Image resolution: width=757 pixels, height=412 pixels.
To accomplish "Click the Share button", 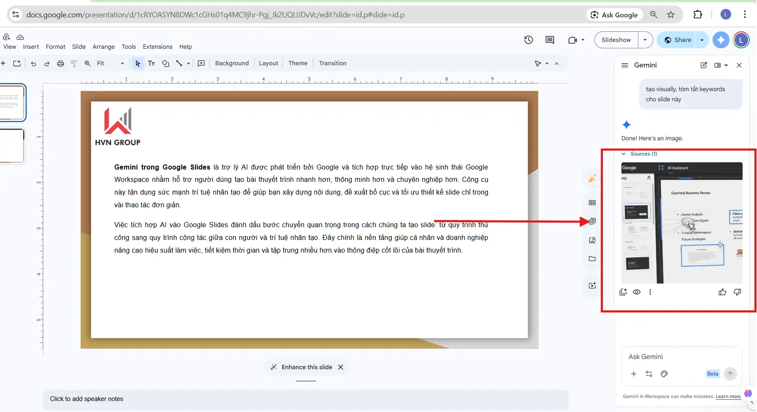I will pyautogui.click(x=677, y=40).
